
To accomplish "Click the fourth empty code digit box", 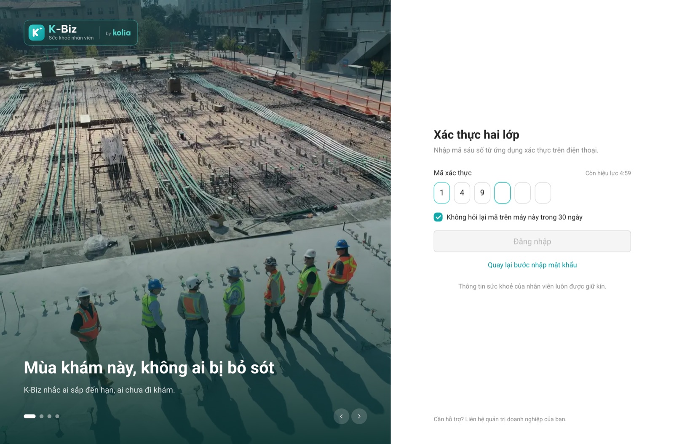I will (x=503, y=193).
